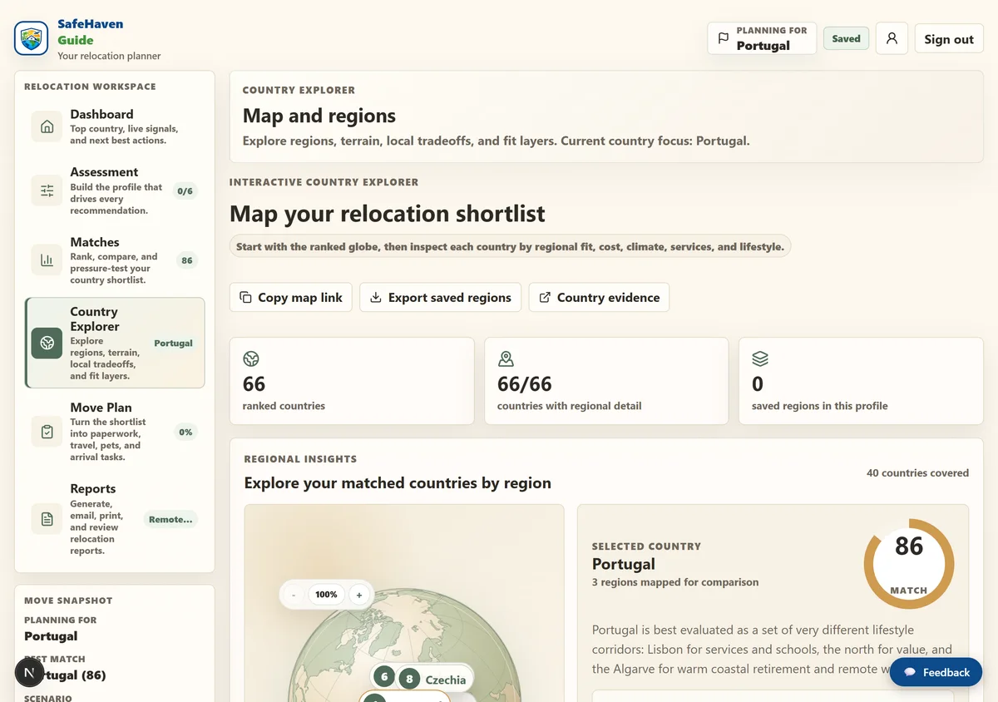The height and width of the screenshot is (702, 998).
Task: Click '3 regions mapped for comparison' text
Action: pos(675,582)
